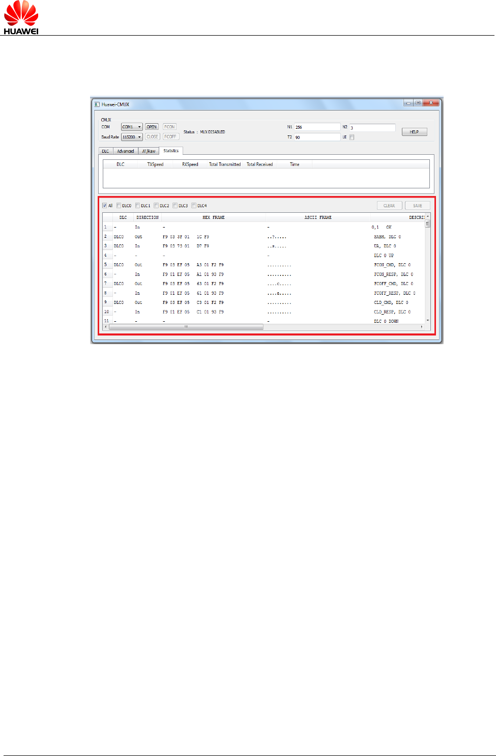The width and height of the screenshot is (496, 756).
Task: Click the N2 input field with 3
Action: [x=372, y=128]
